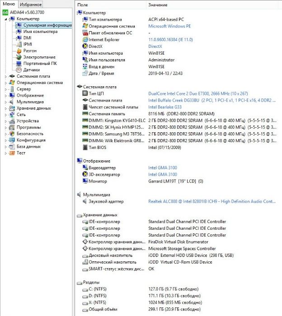Select the X: (NTFS) partition row
This screenshot has height=316, width=282.
pos(179,302)
